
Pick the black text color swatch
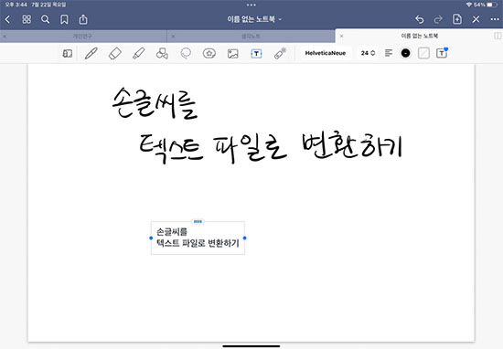(405, 53)
